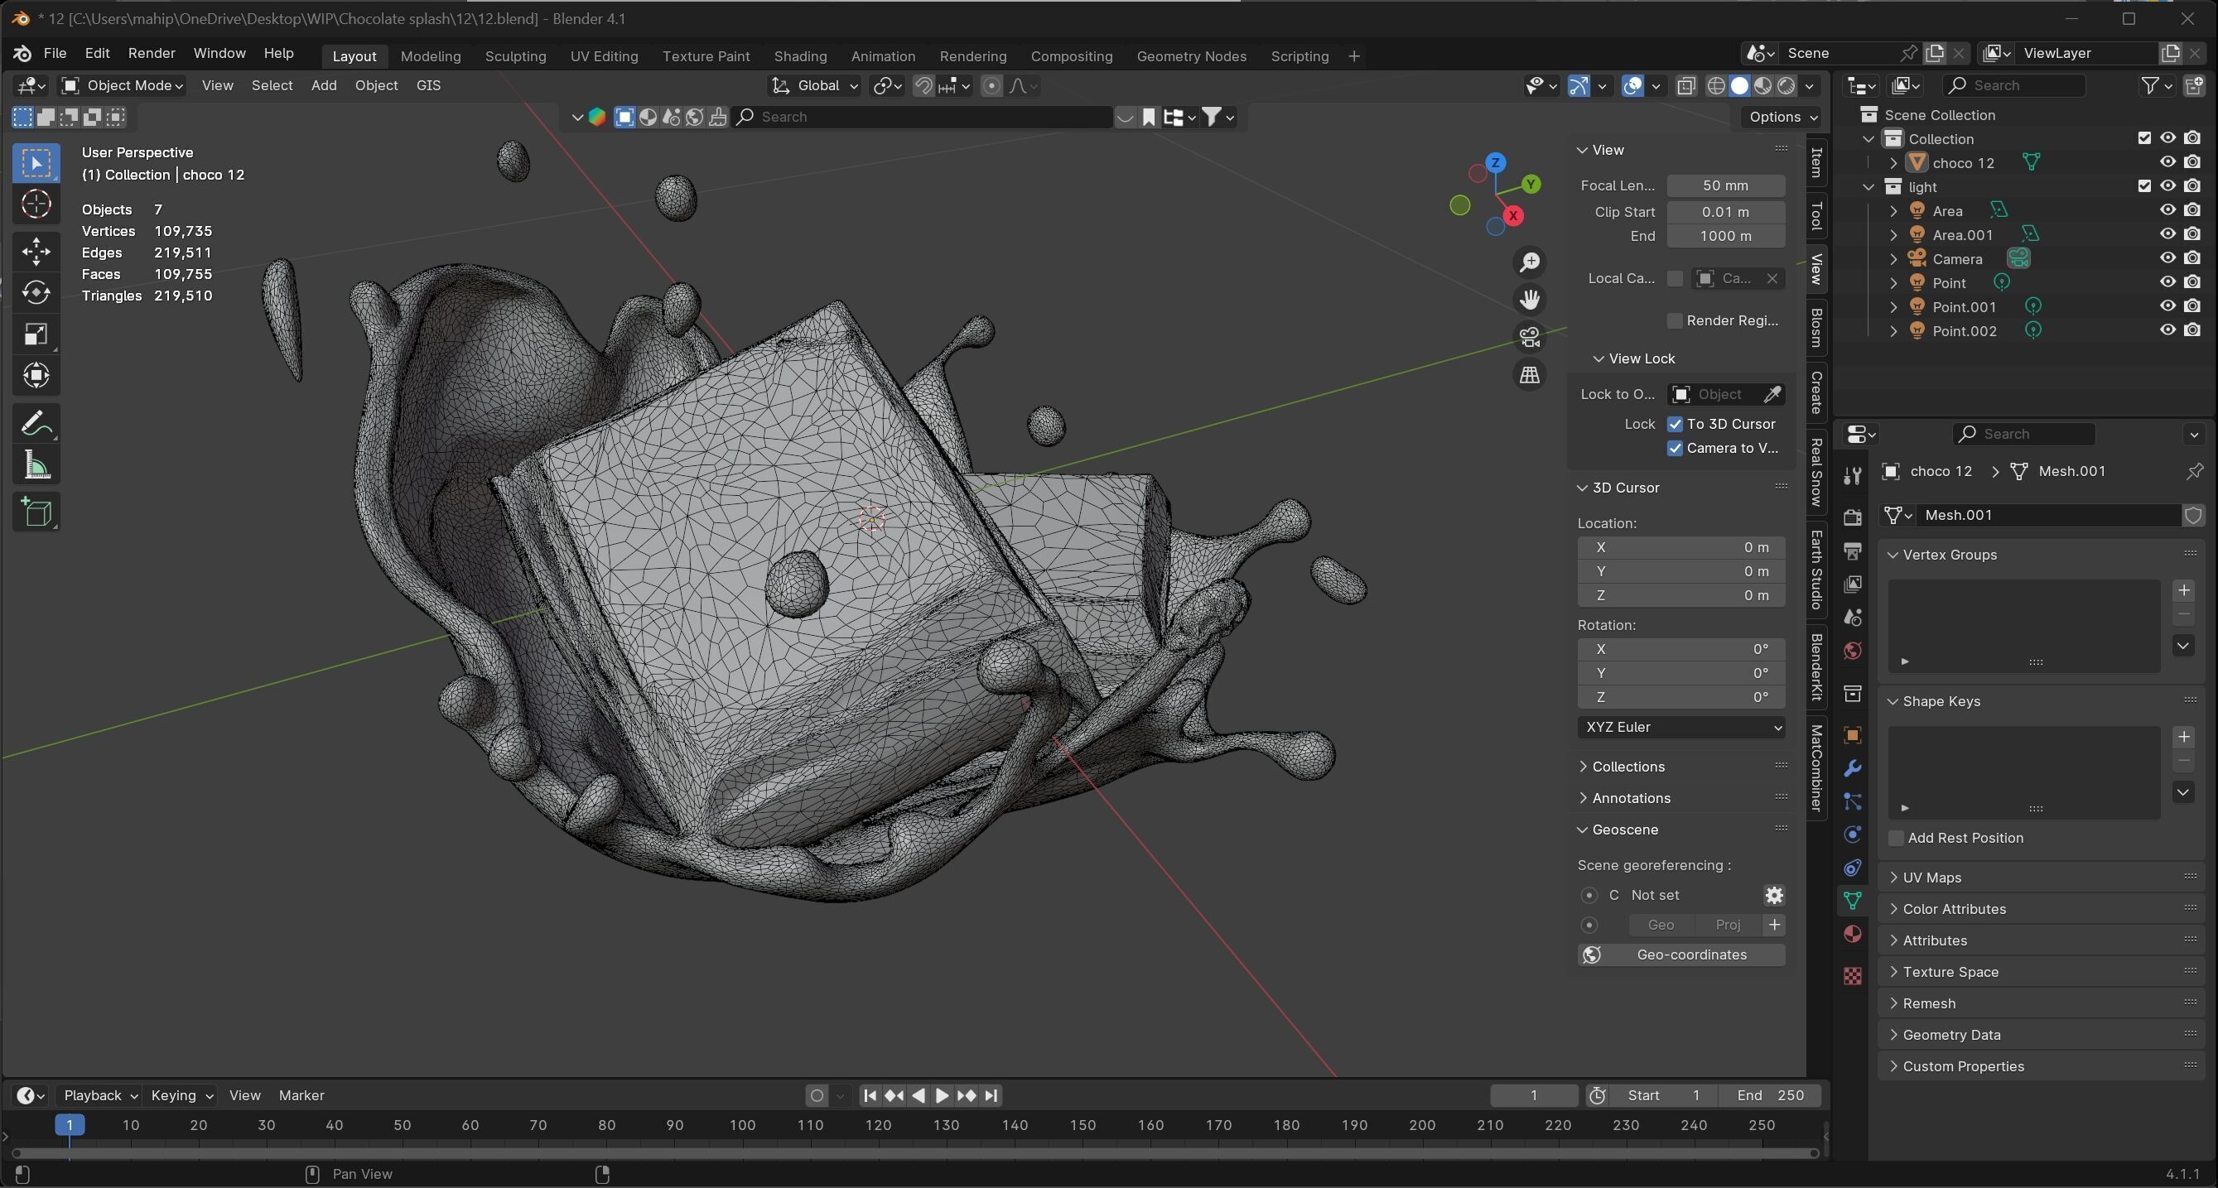2218x1188 pixels.
Task: Expand the Collections panel
Action: pos(1627,766)
